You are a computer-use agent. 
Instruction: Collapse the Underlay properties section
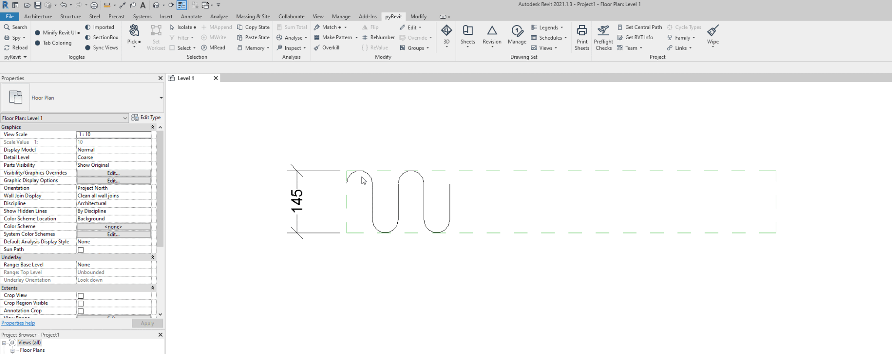point(152,257)
